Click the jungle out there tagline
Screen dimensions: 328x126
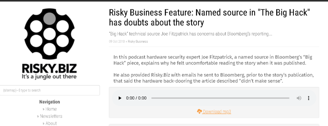point(50,76)
